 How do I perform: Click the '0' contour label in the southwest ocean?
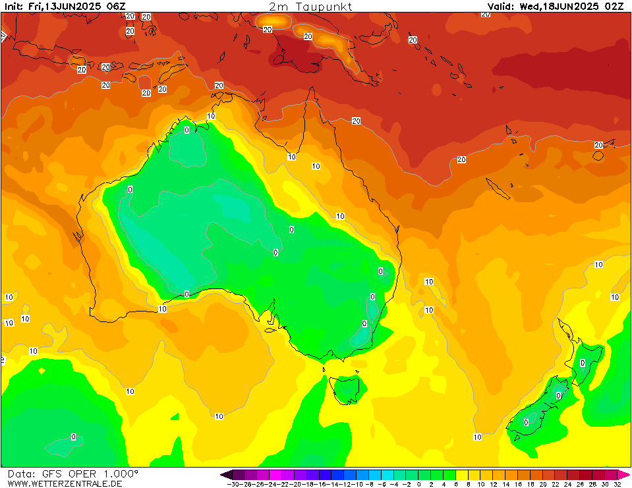[73, 437]
